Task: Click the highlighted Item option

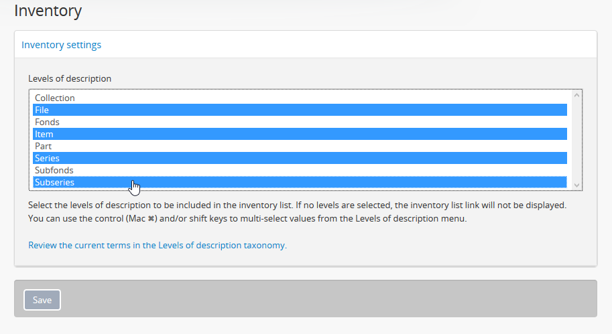Action: click(x=44, y=135)
